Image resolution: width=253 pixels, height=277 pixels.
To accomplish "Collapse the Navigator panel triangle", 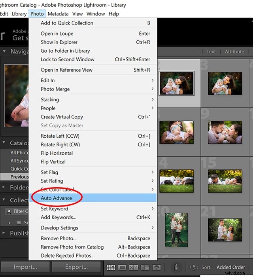I will (4, 51).
